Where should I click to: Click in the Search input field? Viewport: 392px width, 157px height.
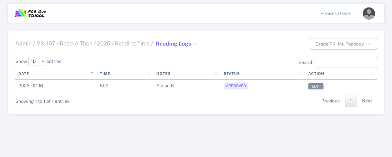pyautogui.click(x=347, y=62)
